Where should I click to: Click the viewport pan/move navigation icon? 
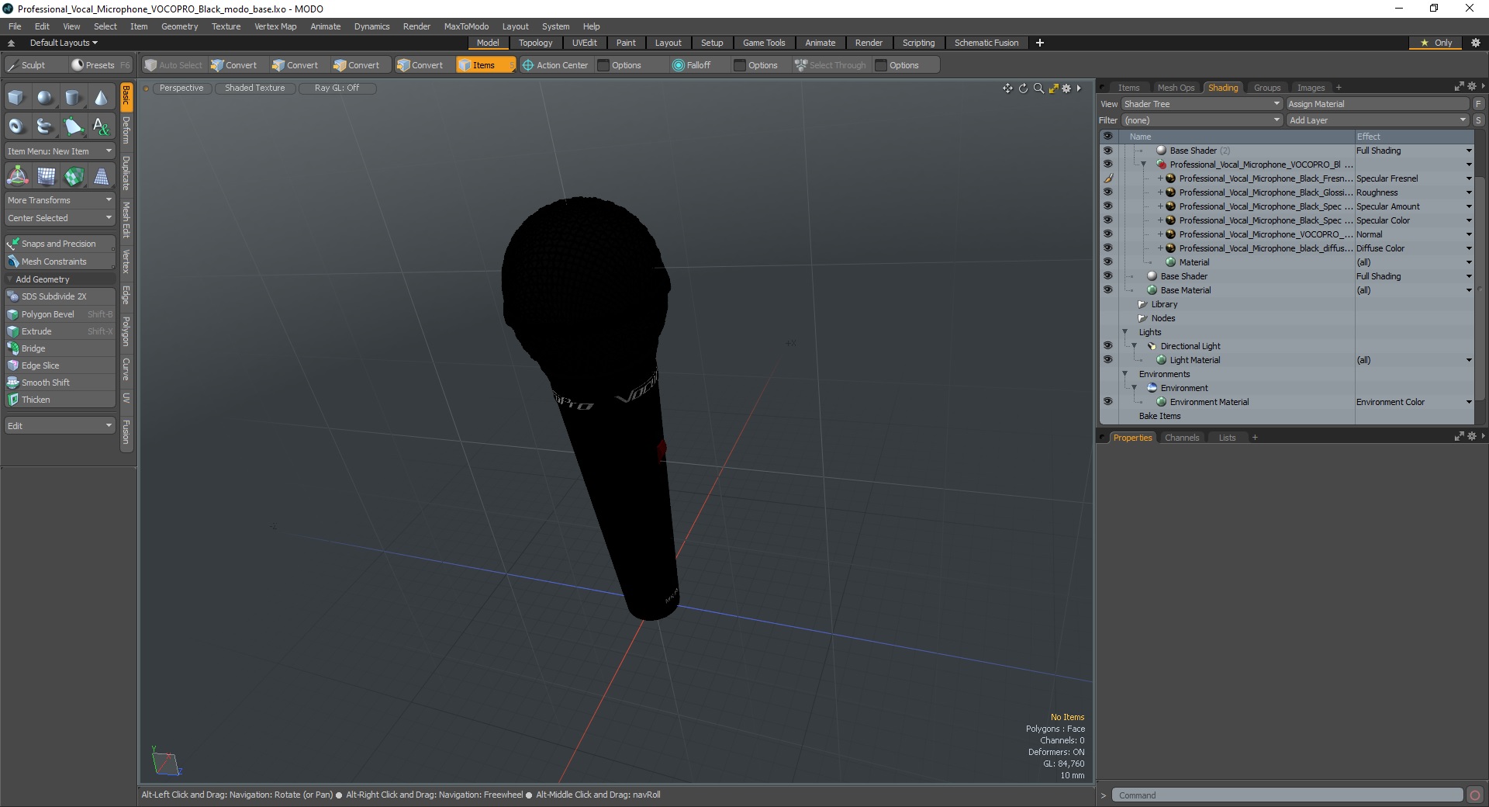coord(1007,88)
